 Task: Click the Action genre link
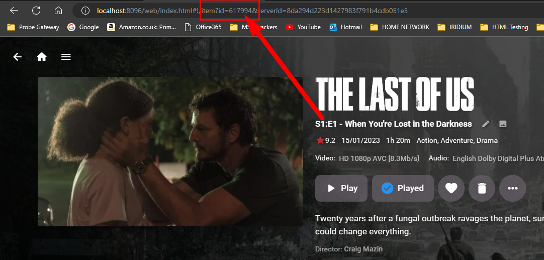click(x=427, y=141)
